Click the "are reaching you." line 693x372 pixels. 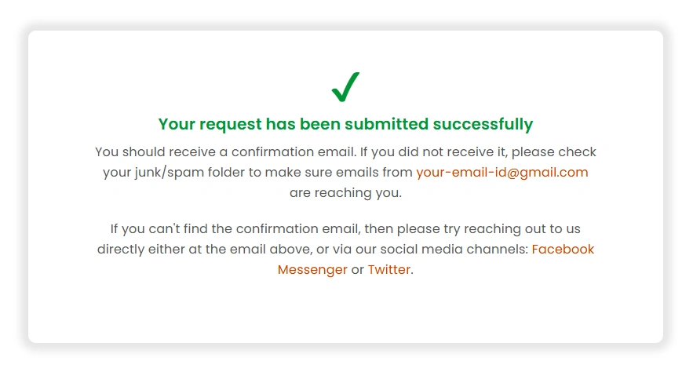click(x=345, y=193)
